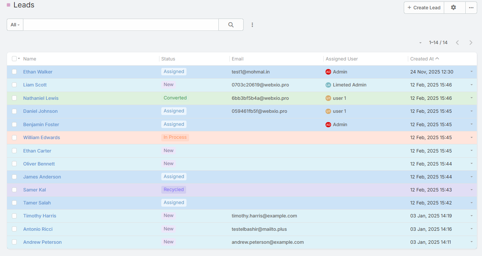Open the All filter dropdown
This screenshot has height=256, width=482.
[x=15, y=25]
